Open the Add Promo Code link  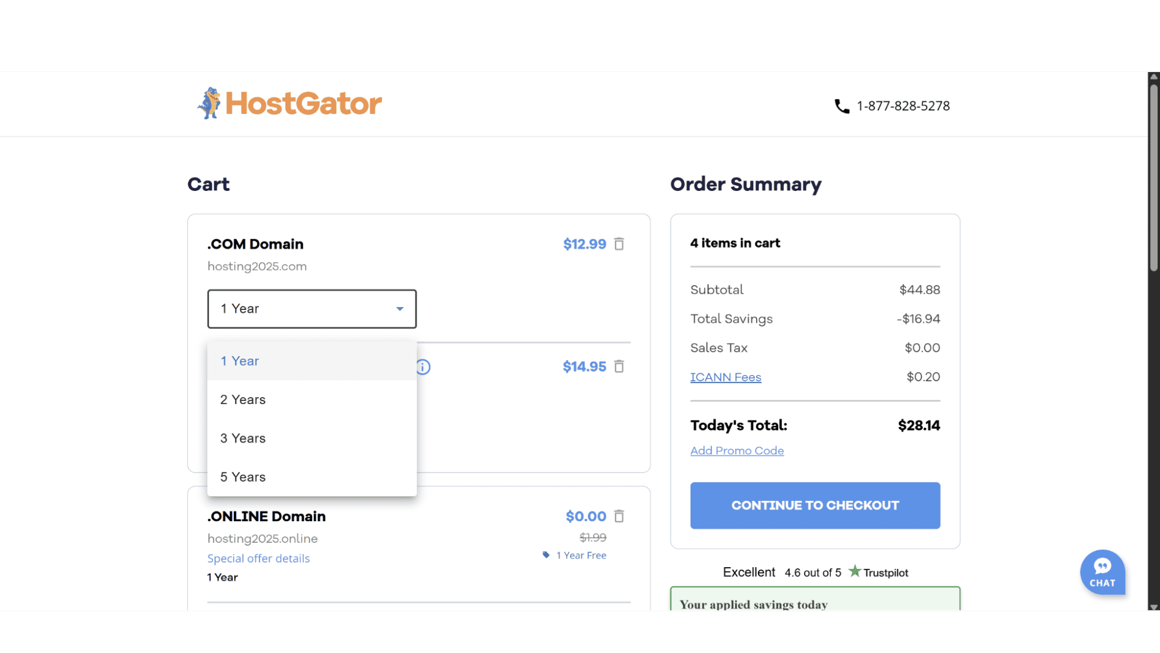(x=737, y=451)
